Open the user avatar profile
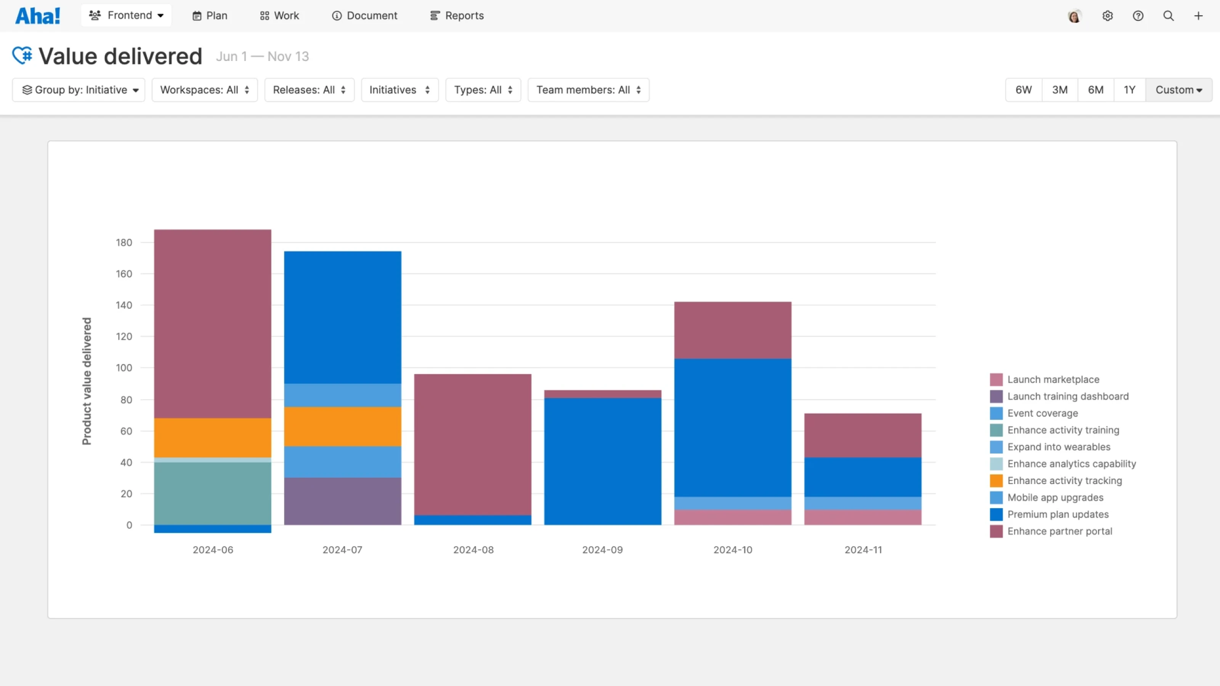The image size is (1220, 686). 1074,16
